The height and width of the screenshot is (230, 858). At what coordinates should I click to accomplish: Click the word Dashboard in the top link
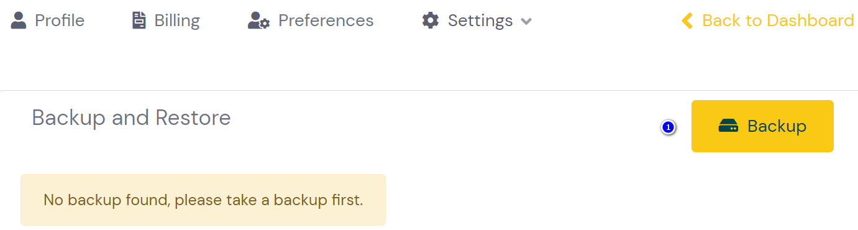pyautogui.click(x=810, y=21)
